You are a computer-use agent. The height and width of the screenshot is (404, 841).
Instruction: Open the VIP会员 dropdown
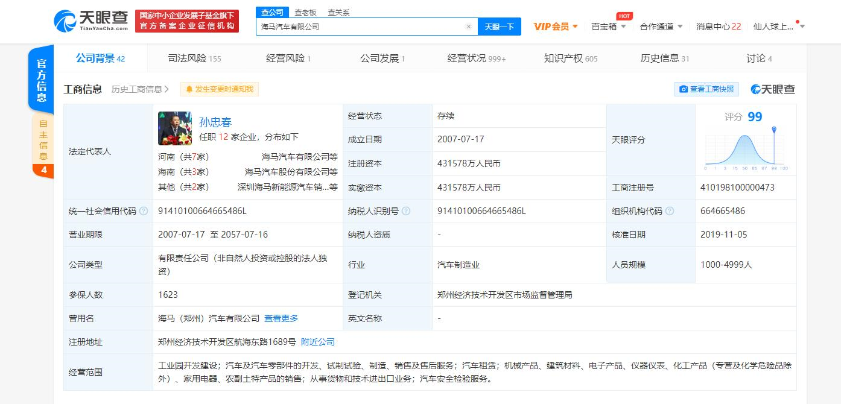(556, 27)
